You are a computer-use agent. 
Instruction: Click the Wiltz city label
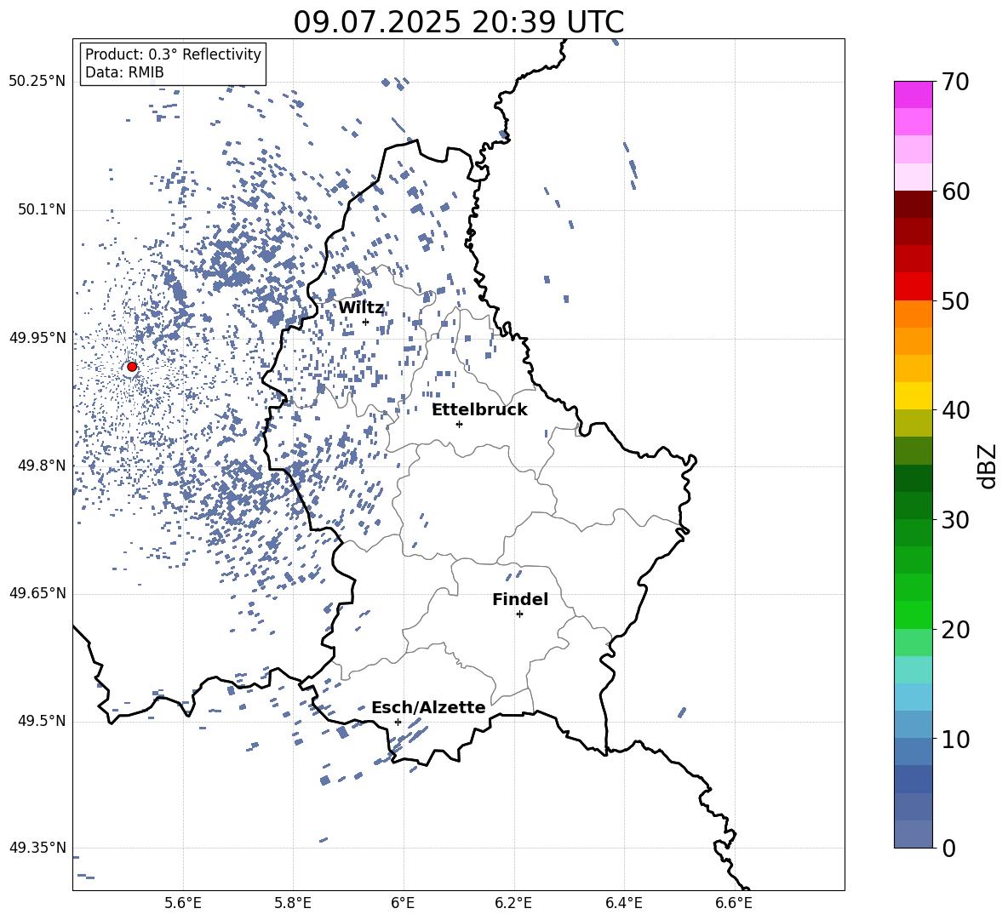[x=361, y=308]
